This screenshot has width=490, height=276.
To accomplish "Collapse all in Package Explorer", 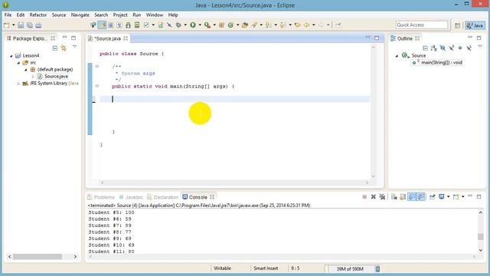I will click(x=55, y=48).
